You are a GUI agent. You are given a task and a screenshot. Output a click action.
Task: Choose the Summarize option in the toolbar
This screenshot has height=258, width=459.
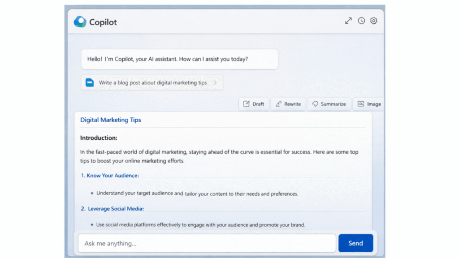point(329,103)
